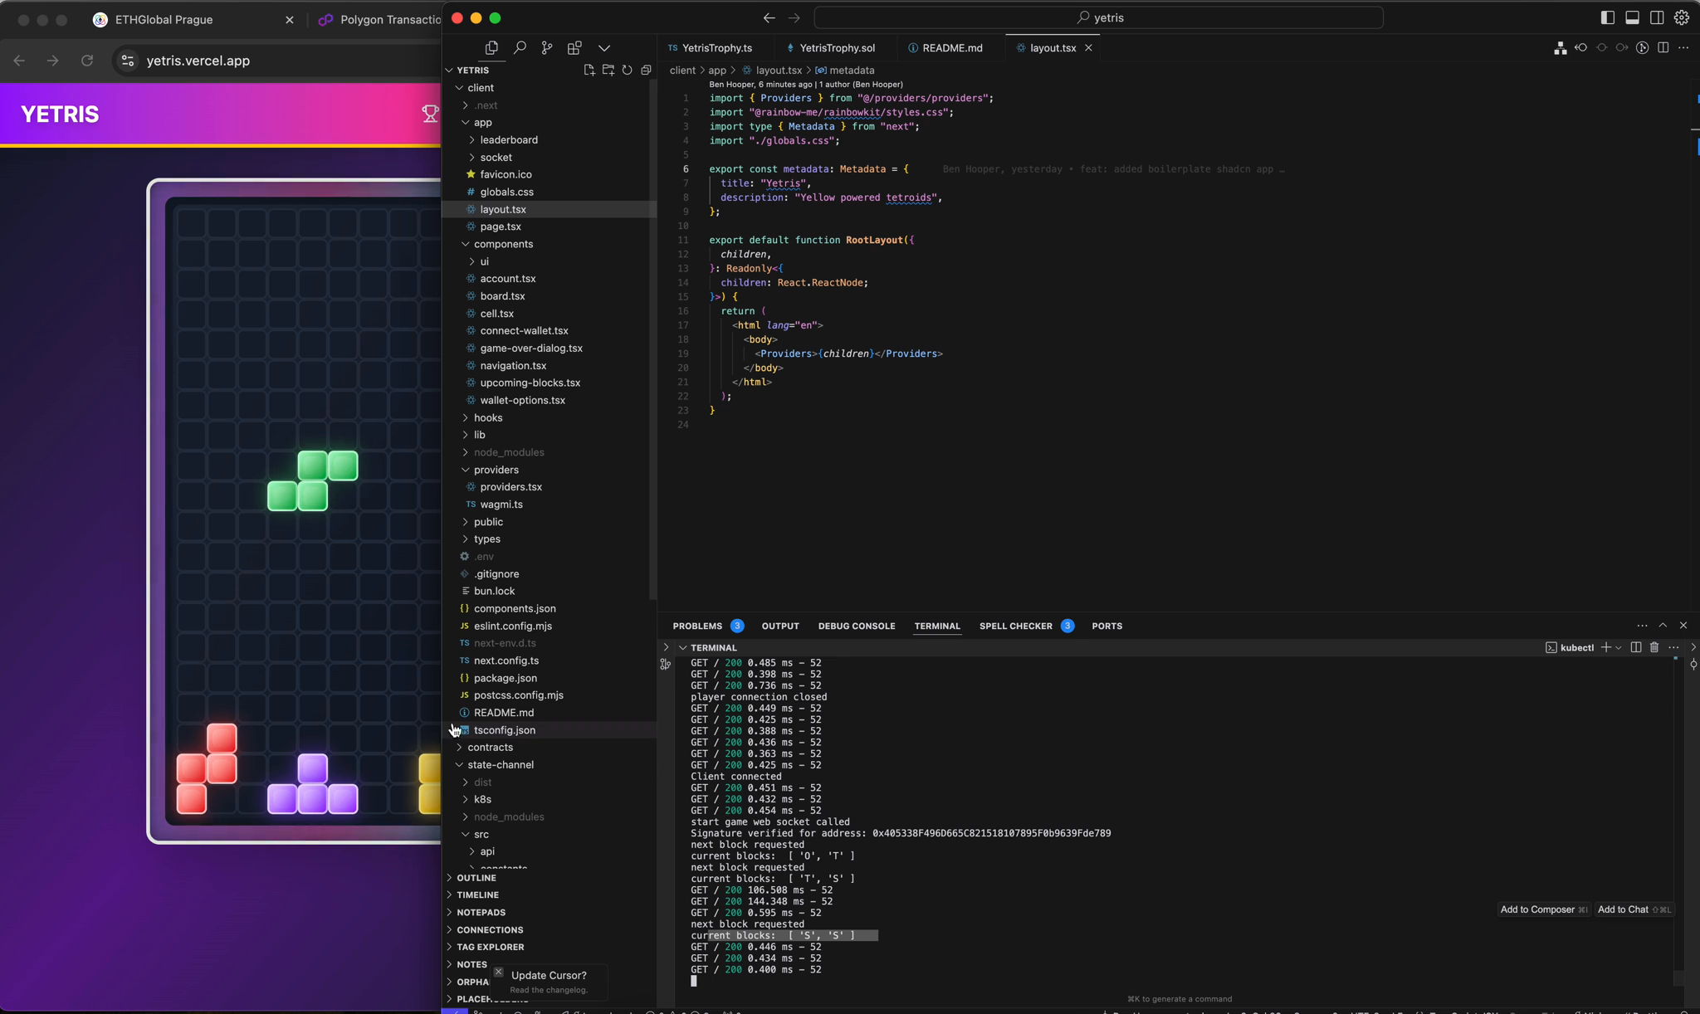
Task: Show additional views chevron in activity bar
Action: (604, 48)
